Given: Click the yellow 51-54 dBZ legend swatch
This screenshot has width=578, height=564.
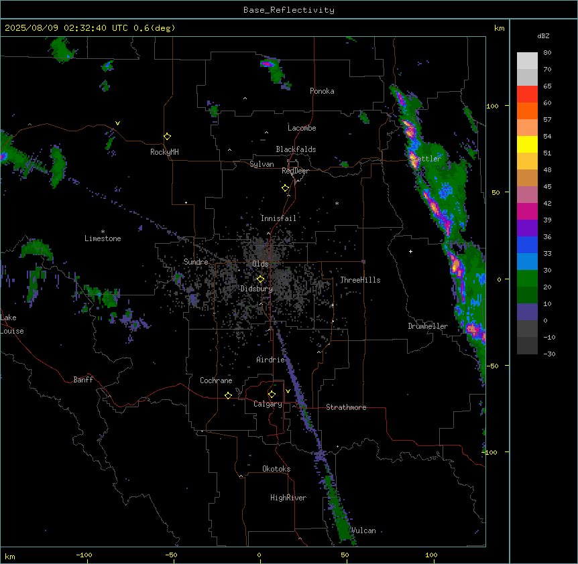Looking at the screenshot, I should [527, 144].
